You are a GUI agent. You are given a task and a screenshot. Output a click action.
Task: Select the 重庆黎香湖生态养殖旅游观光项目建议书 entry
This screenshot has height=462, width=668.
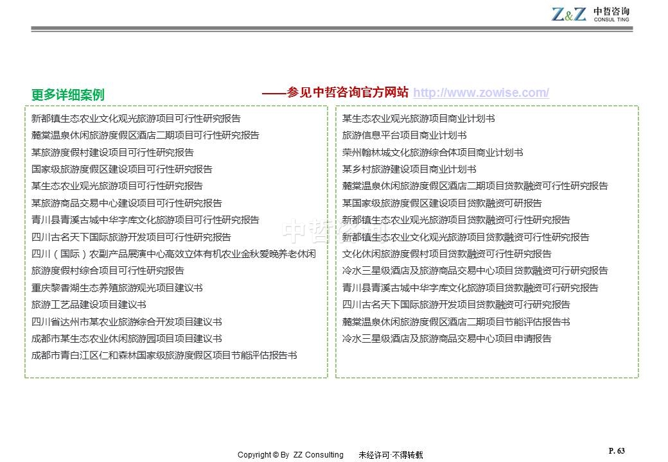117,288
